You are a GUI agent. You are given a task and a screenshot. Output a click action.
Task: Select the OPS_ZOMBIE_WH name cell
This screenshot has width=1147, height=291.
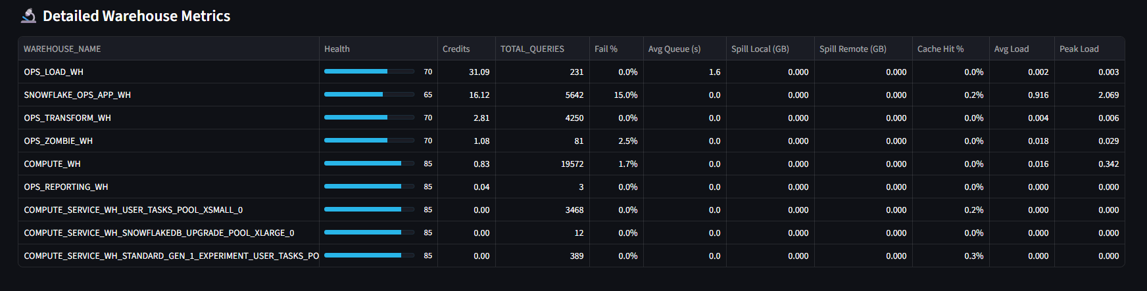pyautogui.click(x=59, y=141)
